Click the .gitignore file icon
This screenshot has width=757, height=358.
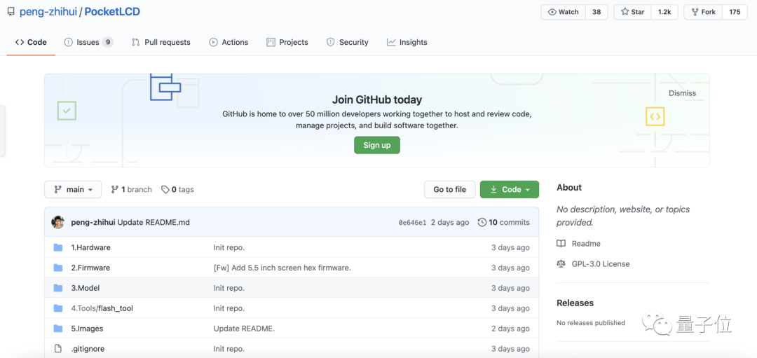pyautogui.click(x=58, y=348)
